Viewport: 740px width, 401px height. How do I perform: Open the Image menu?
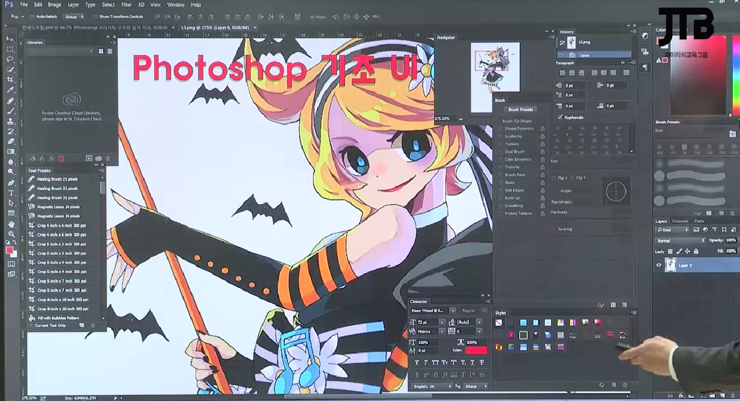point(55,4)
